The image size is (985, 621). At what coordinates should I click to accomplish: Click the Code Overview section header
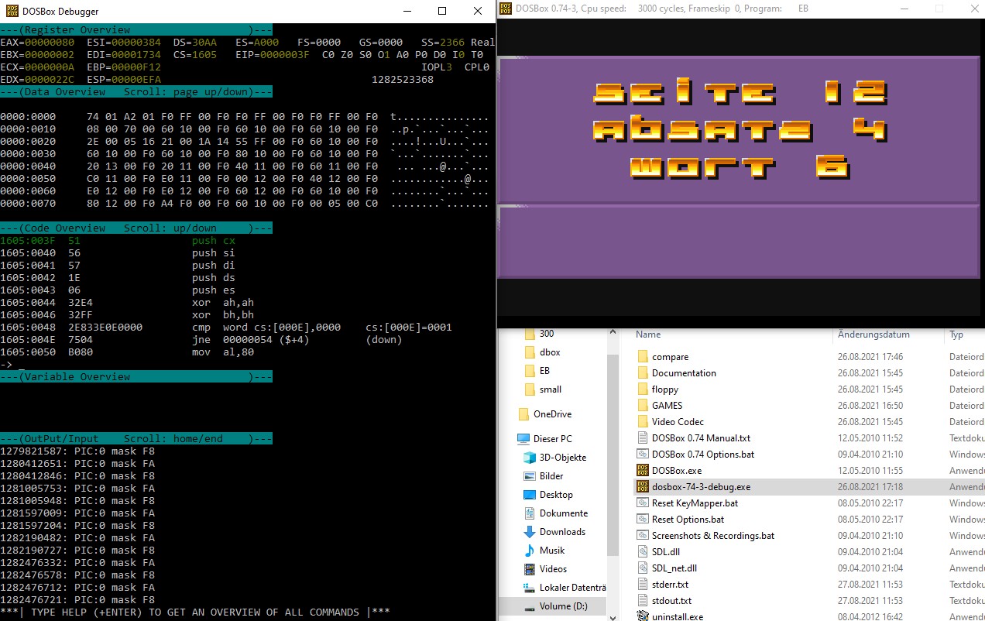coord(136,228)
